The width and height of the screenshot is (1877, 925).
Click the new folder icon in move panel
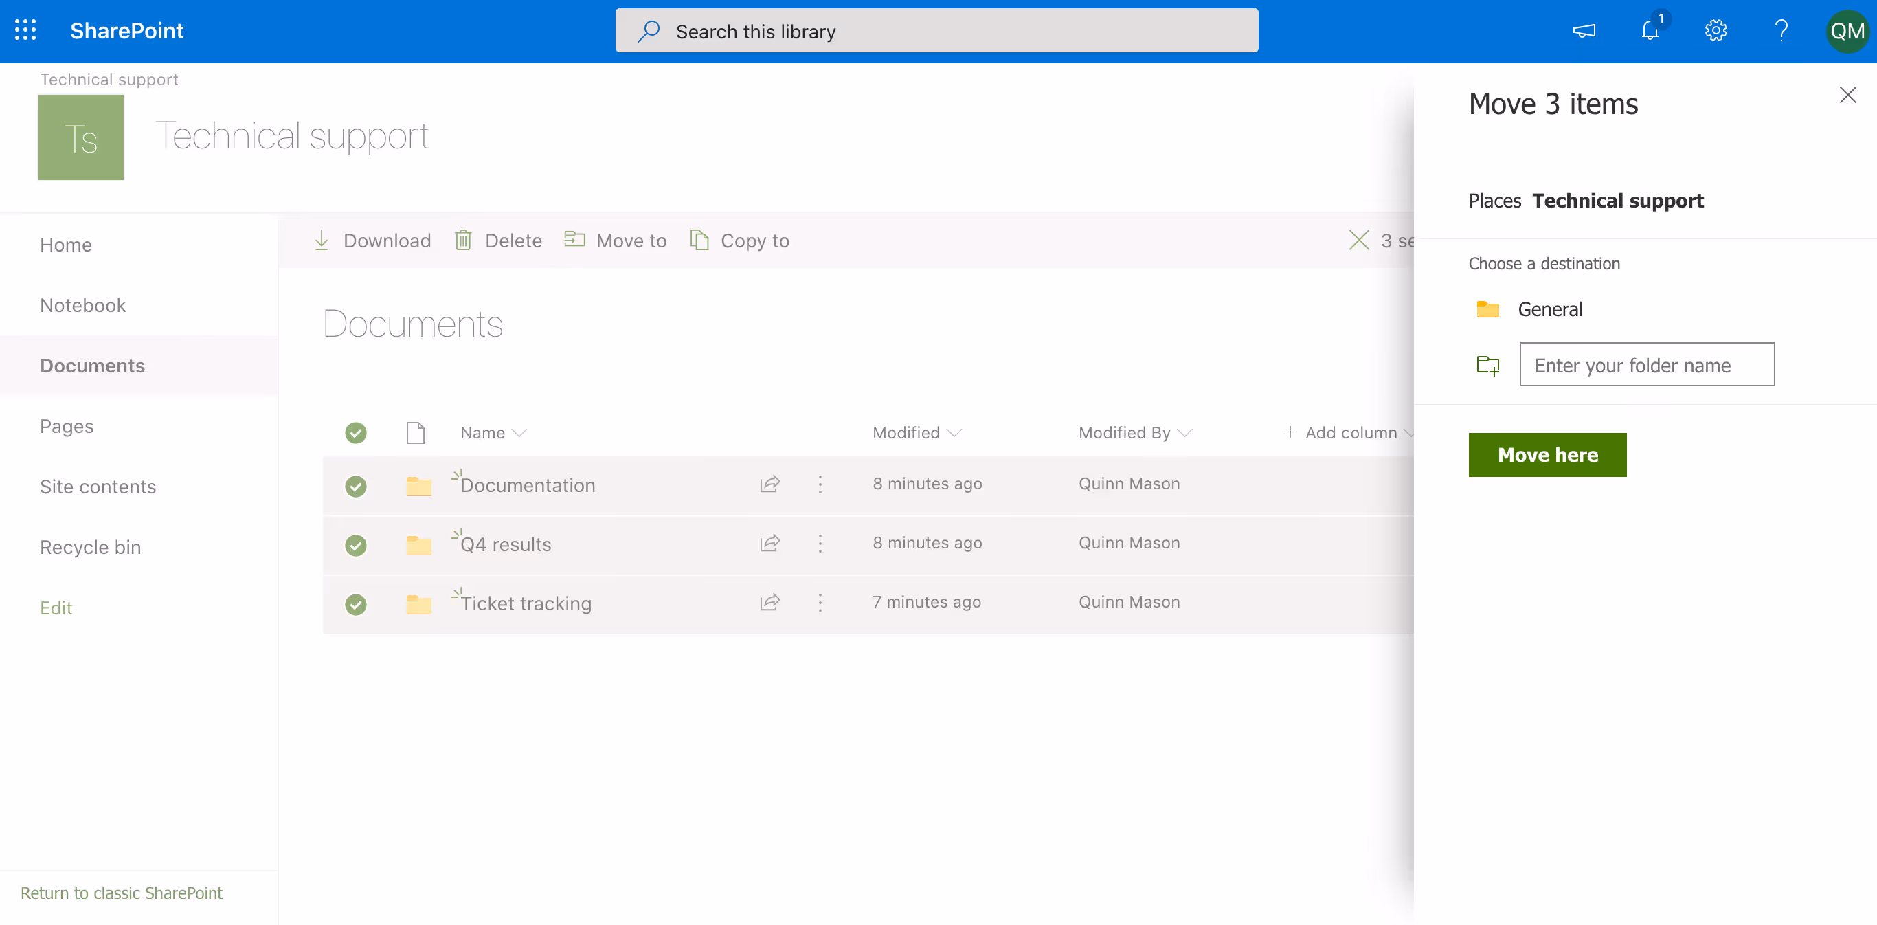[x=1487, y=365]
